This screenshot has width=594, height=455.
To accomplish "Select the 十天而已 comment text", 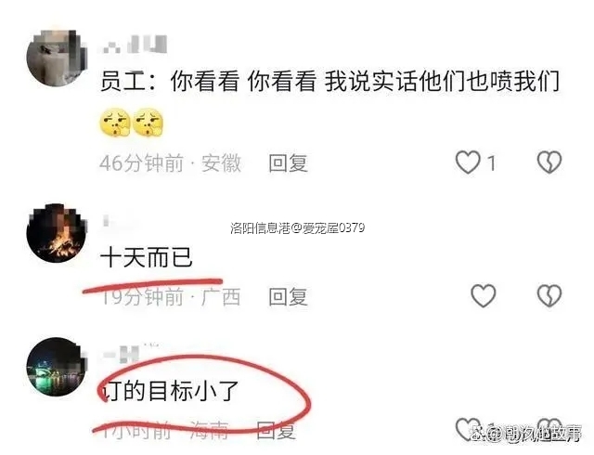I will (147, 256).
